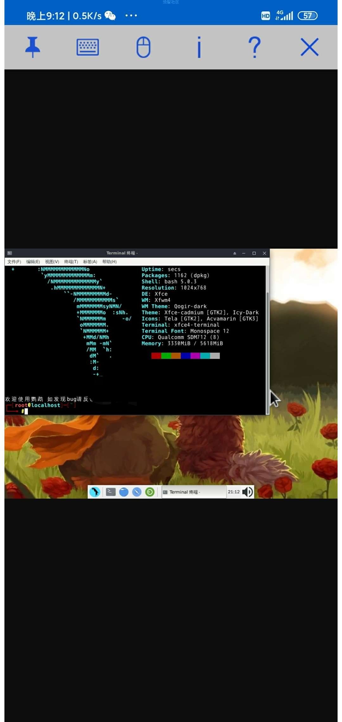Image resolution: width=342 pixels, height=722 pixels.
Task: Open the 帮助(H) menu
Action: 109,262
